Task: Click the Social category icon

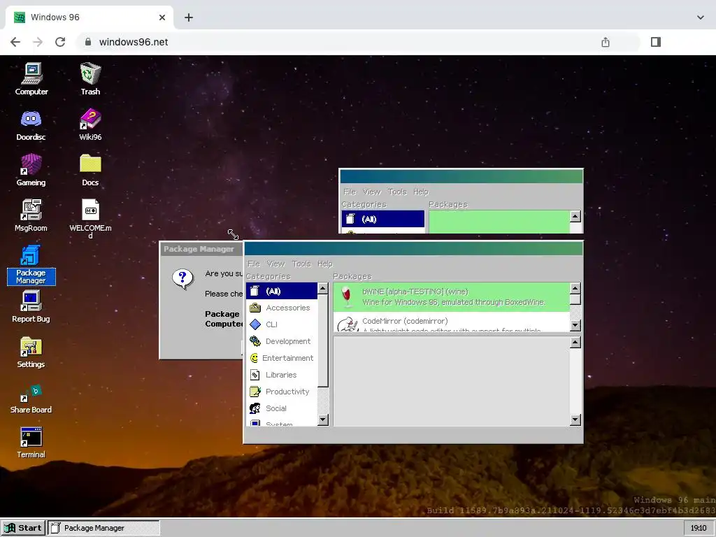Action: coord(255,408)
